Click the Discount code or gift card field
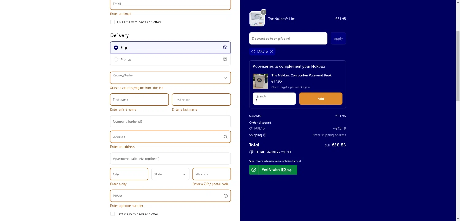 [288, 39]
